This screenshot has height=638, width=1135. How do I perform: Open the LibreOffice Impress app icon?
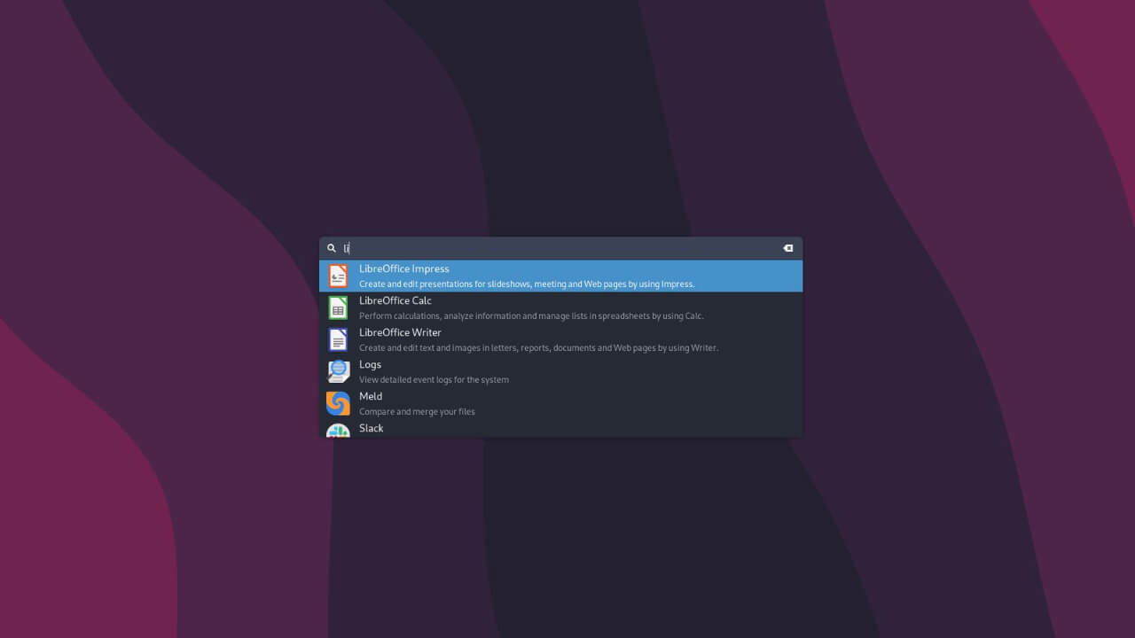(338, 276)
